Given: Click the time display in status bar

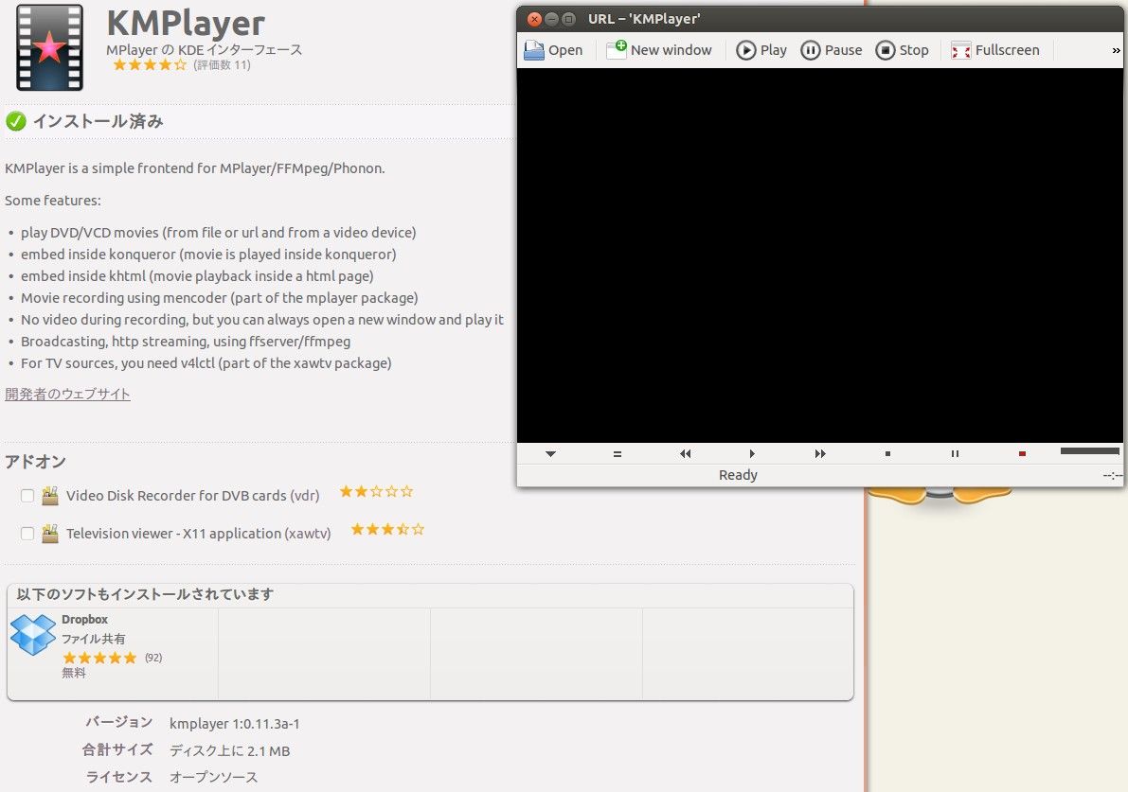Looking at the screenshot, I should pyautogui.click(x=1112, y=475).
